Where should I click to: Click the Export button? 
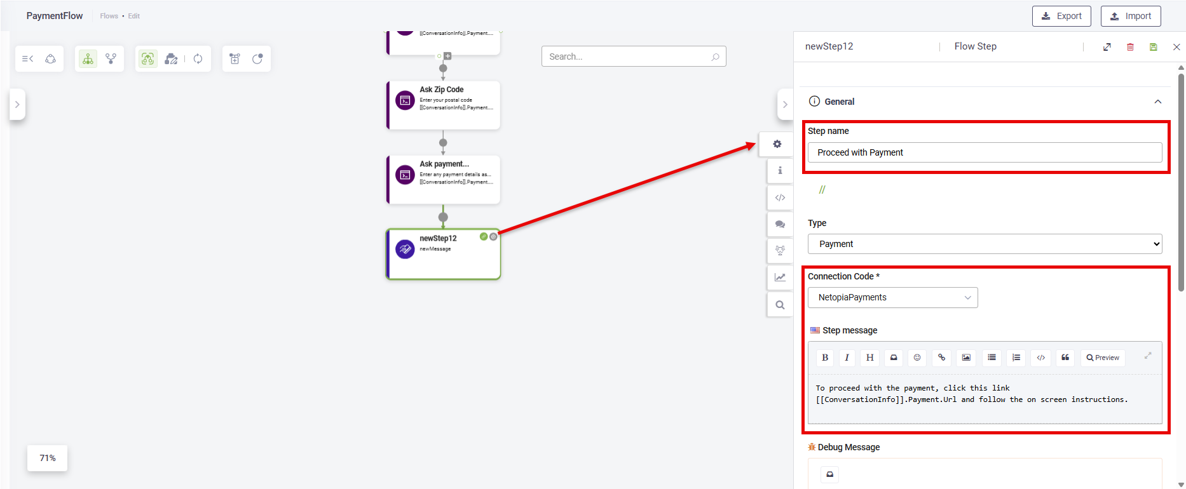[1061, 16]
